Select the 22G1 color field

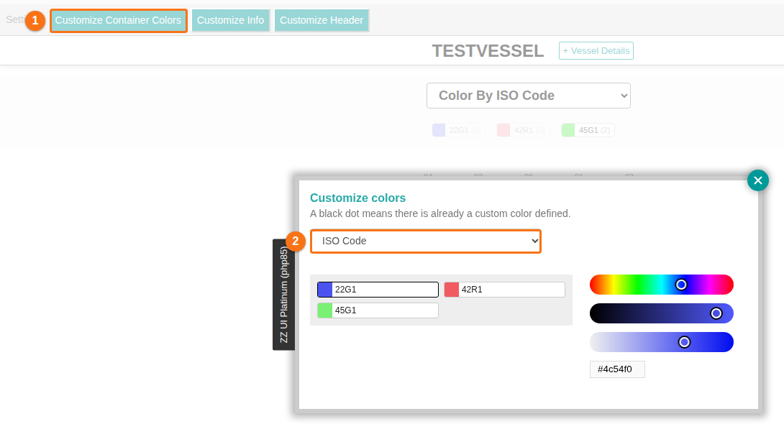(x=378, y=290)
